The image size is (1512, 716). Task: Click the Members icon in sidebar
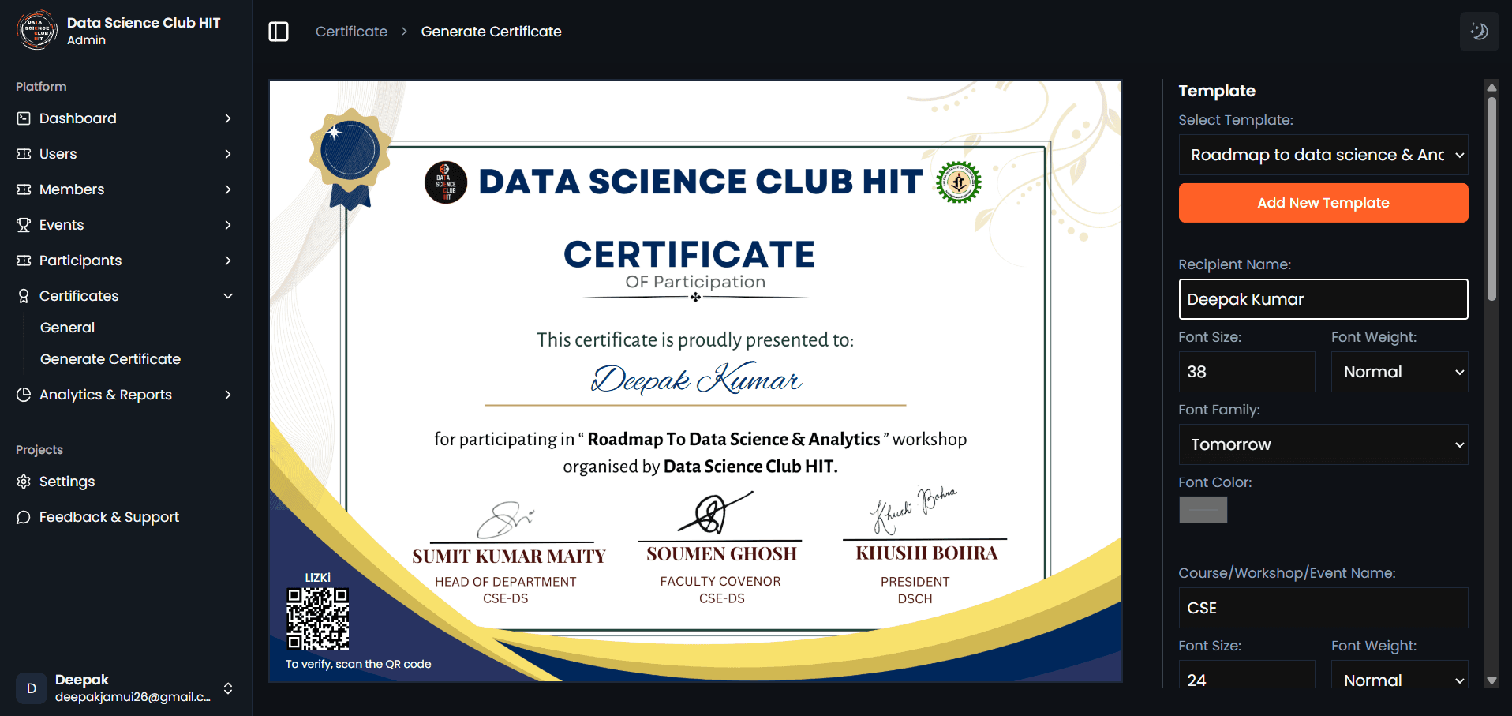point(24,189)
